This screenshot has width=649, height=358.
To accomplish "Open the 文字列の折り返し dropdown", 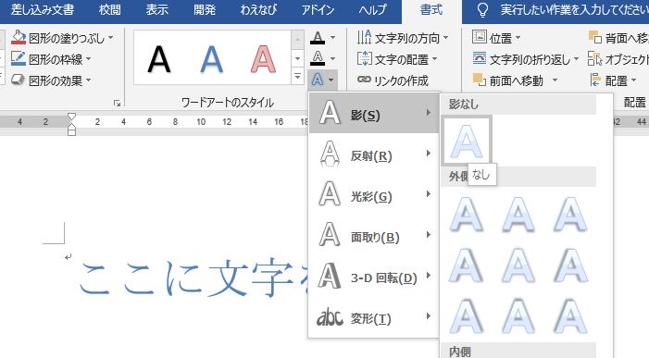I will coord(525,59).
